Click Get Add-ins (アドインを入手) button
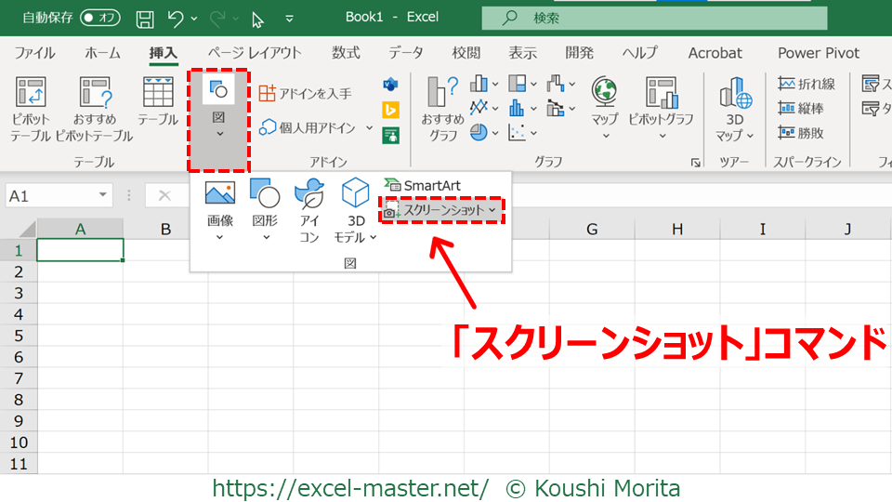Image resolution: width=892 pixels, height=502 pixels. coord(305,93)
